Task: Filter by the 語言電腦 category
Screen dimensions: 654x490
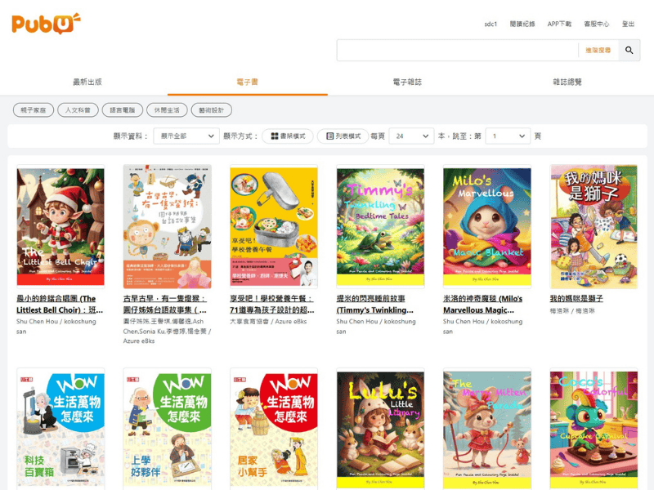Action: 123,110
